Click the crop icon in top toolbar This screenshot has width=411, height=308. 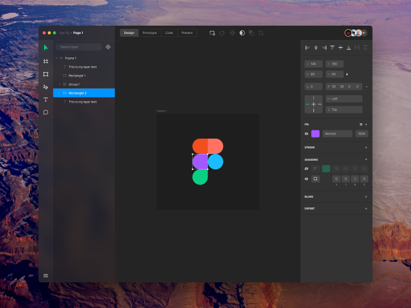click(261, 33)
